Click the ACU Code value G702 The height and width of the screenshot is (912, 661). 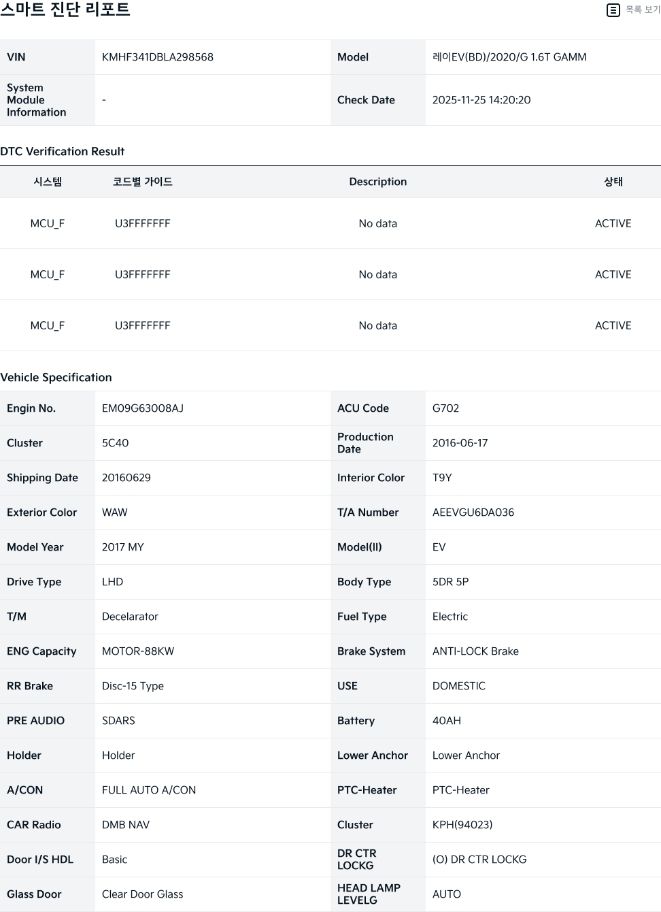point(446,408)
